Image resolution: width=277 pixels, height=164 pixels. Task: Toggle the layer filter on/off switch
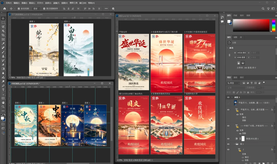(x=264, y=82)
